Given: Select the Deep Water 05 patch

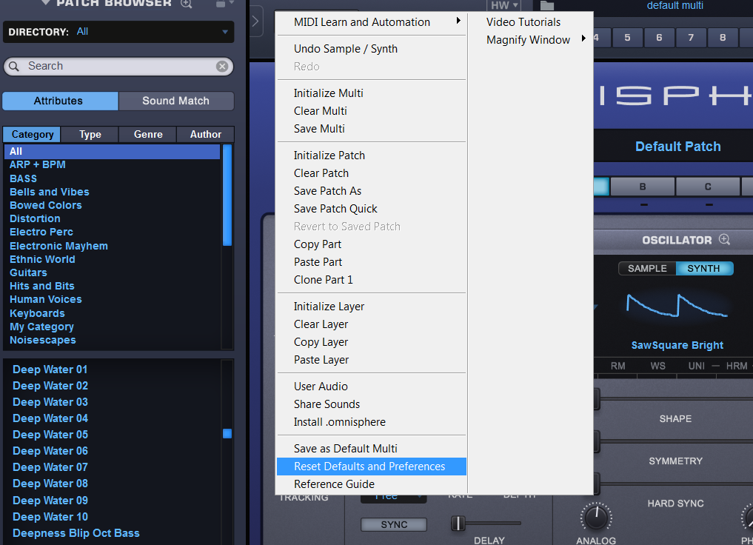Looking at the screenshot, I should click(x=50, y=435).
